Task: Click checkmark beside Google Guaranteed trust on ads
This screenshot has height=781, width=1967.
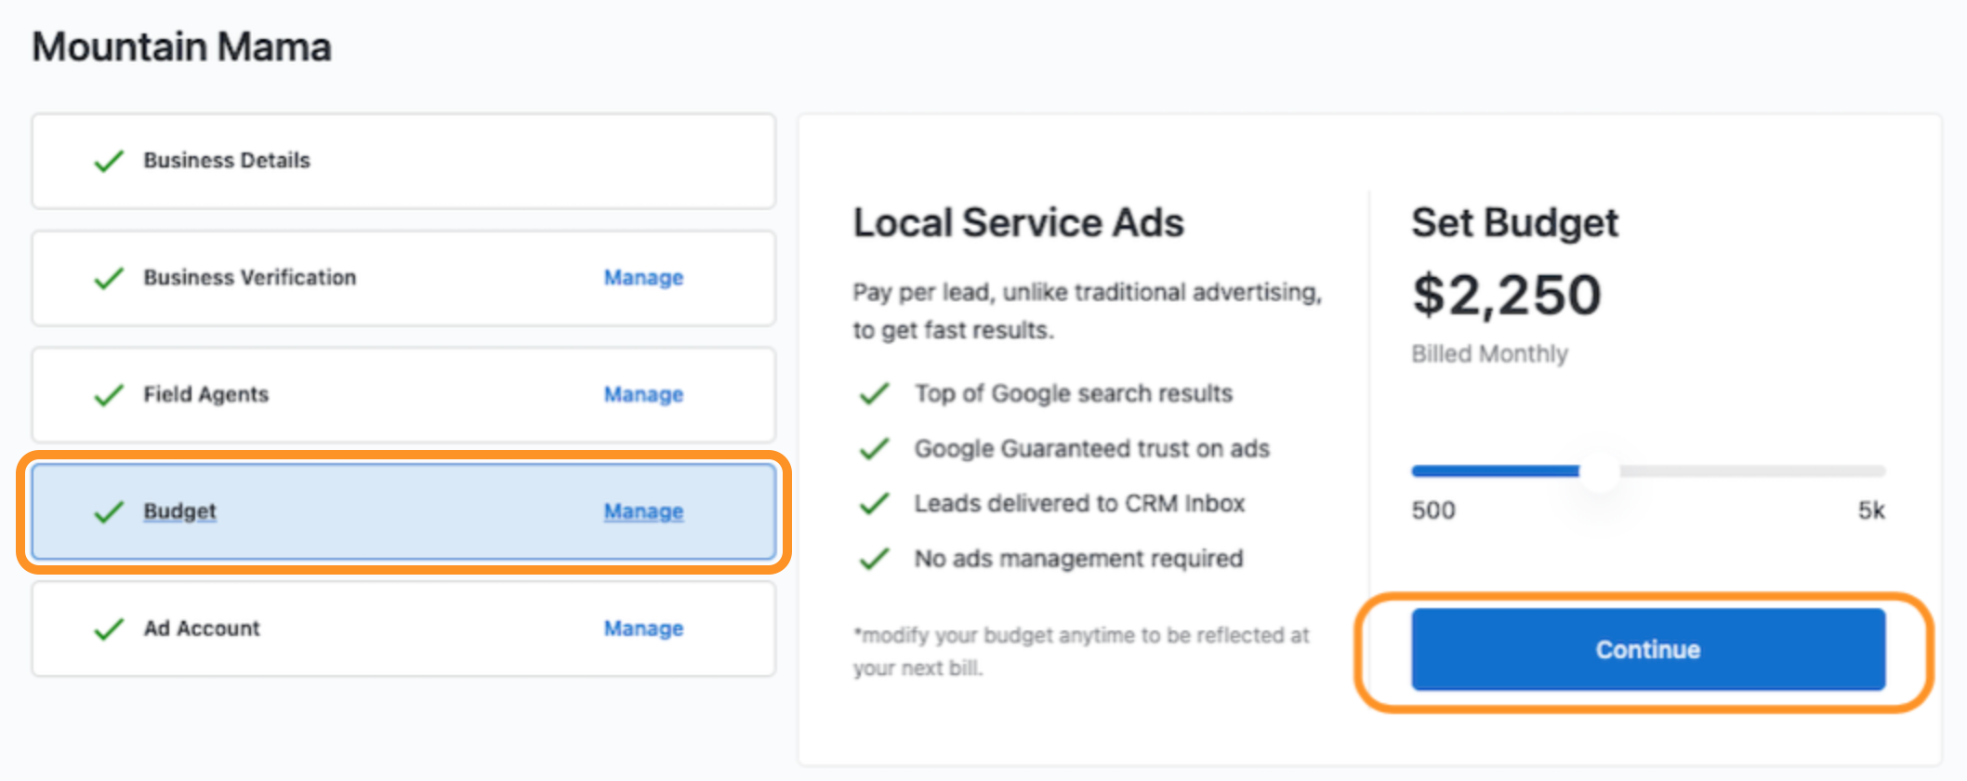Action: pyautogui.click(x=875, y=449)
